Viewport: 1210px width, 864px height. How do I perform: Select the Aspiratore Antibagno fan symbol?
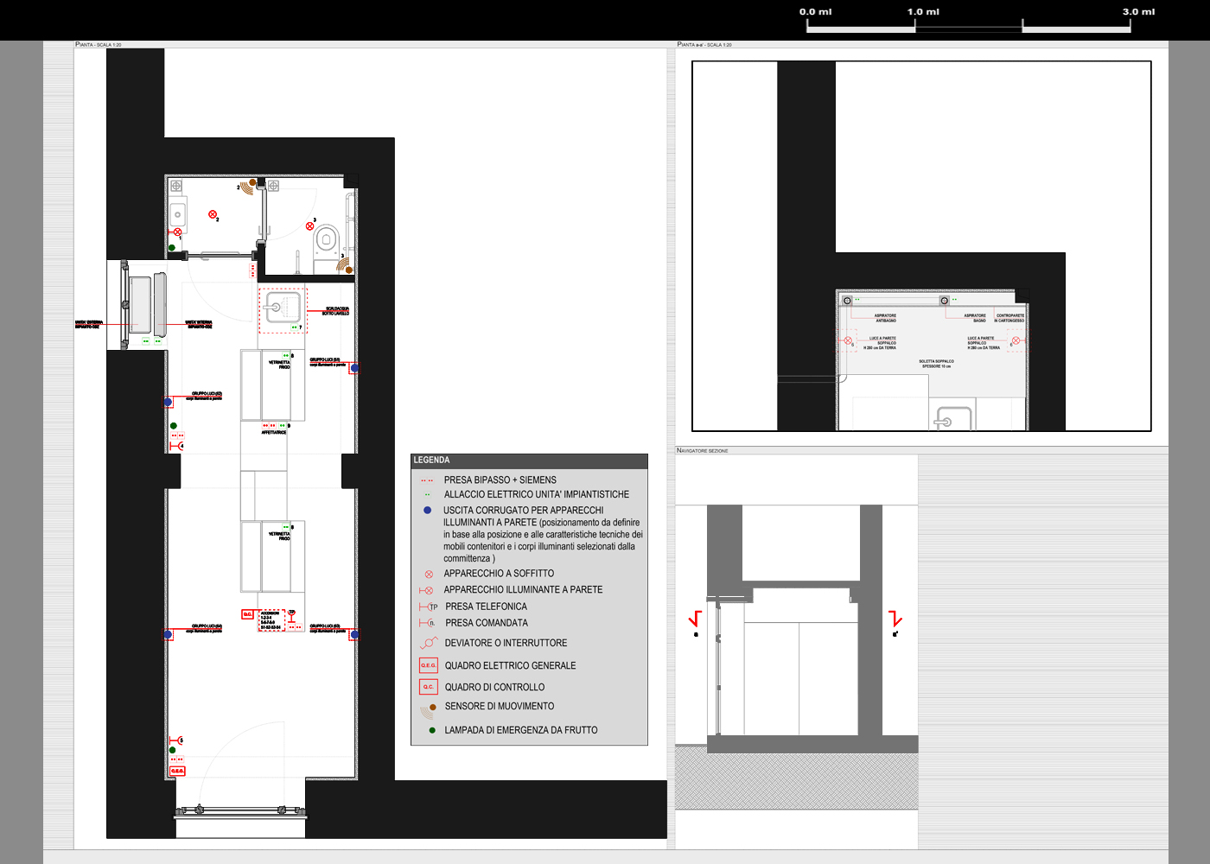coord(847,301)
